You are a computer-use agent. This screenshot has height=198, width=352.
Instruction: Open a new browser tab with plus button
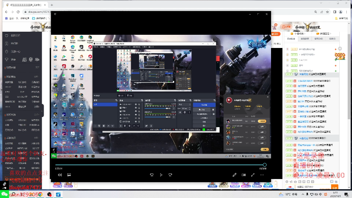tap(52, 5)
